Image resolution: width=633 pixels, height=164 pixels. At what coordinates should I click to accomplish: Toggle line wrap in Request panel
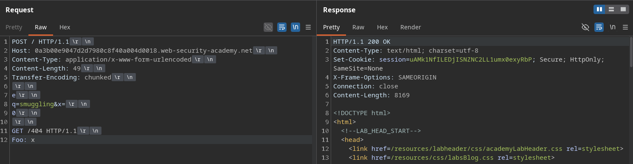[282, 27]
